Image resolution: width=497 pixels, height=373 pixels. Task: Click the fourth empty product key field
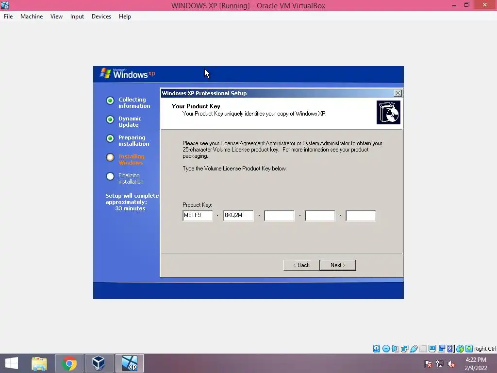(x=320, y=216)
